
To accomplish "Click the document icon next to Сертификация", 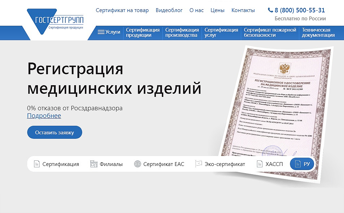I will coord(37,164).
